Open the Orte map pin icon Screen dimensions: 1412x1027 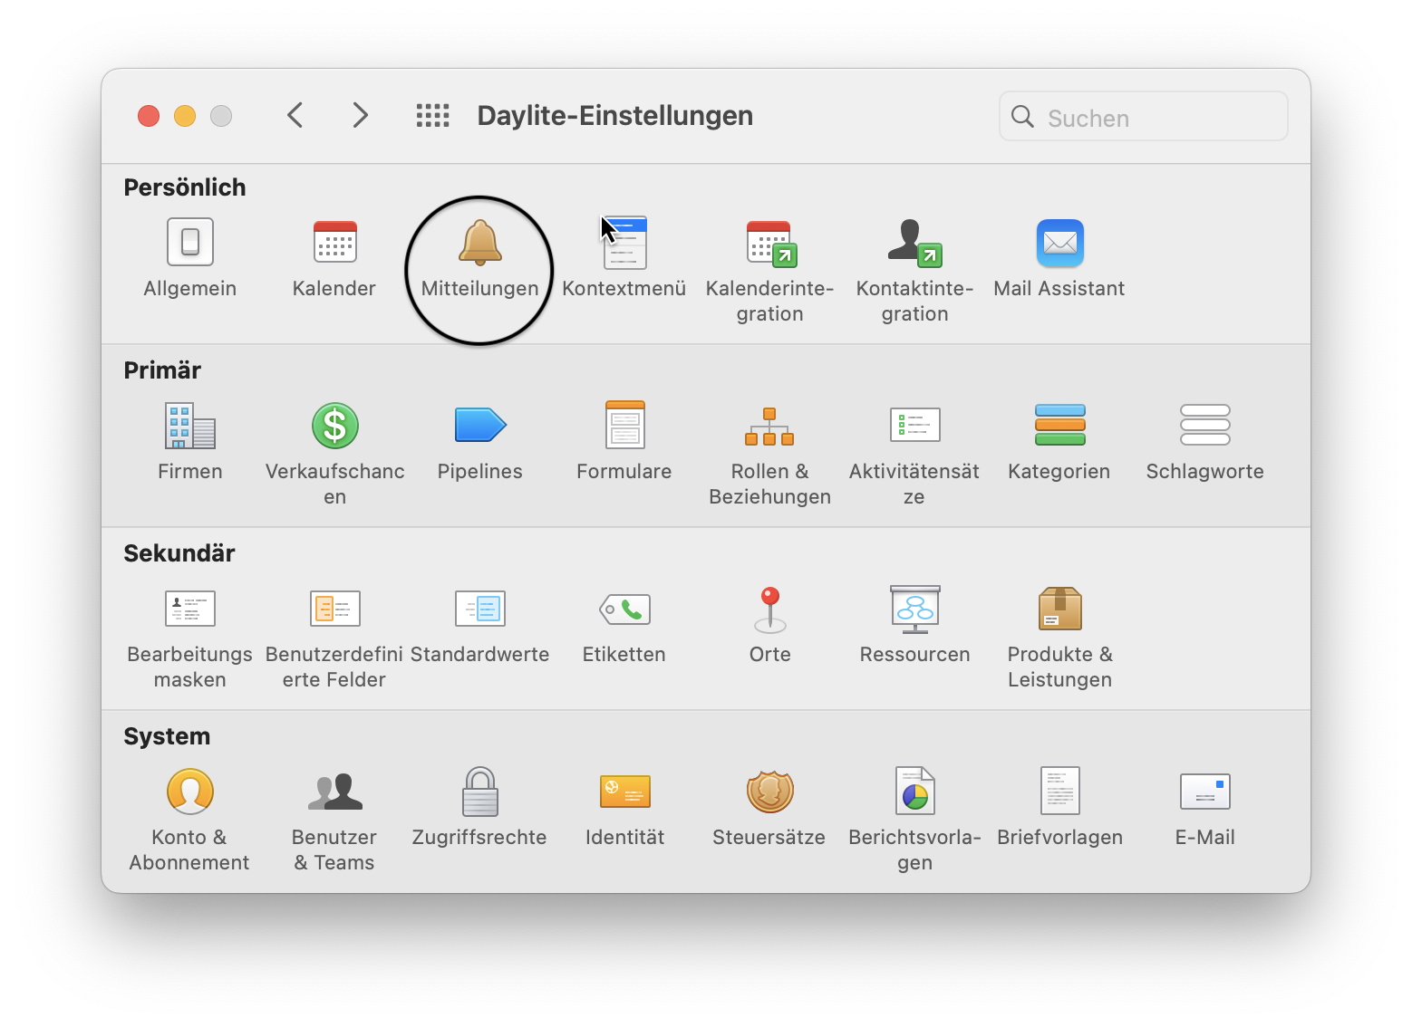click(769, 609)
